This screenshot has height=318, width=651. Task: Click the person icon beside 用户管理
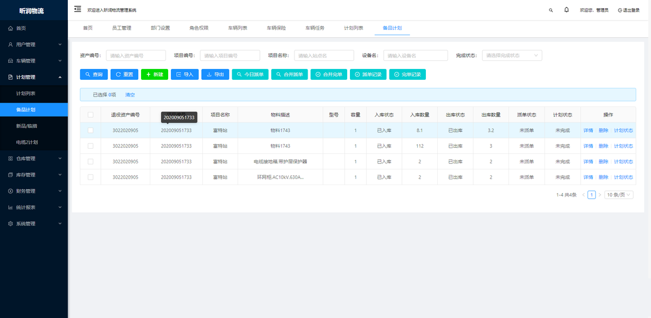pyautogui.click(x=11, y=44)
